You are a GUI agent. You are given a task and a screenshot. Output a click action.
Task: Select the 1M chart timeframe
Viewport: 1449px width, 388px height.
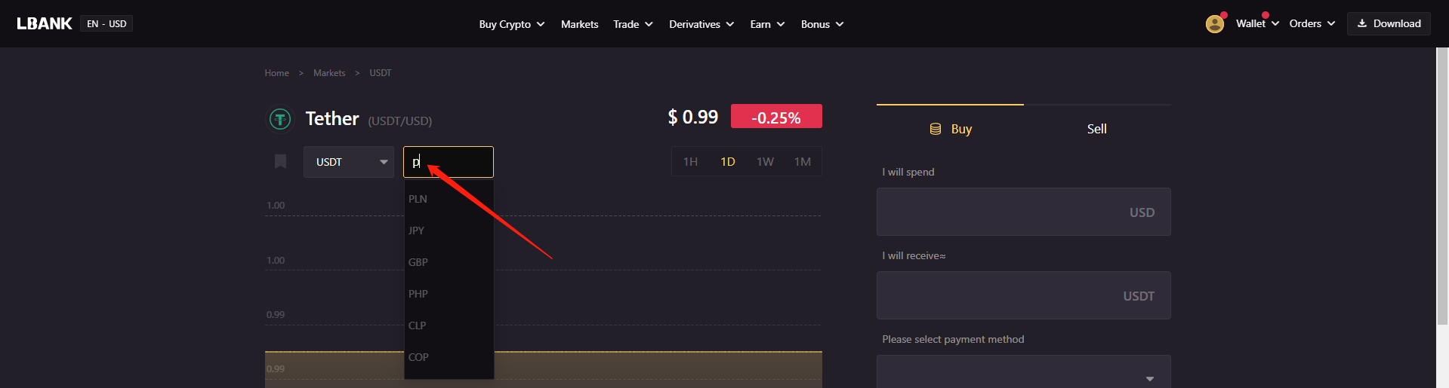coord(802,162)
